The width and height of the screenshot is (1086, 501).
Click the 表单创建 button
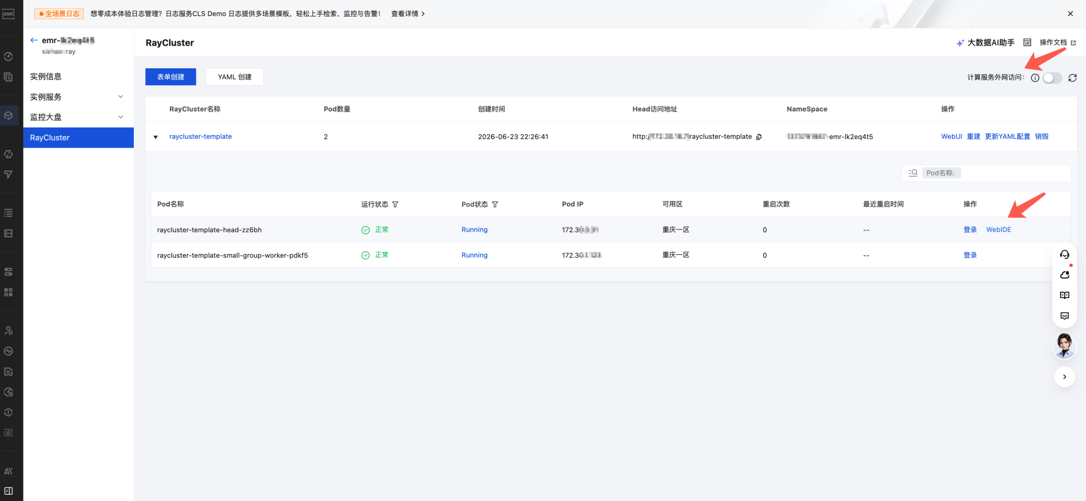pos(171,77)
